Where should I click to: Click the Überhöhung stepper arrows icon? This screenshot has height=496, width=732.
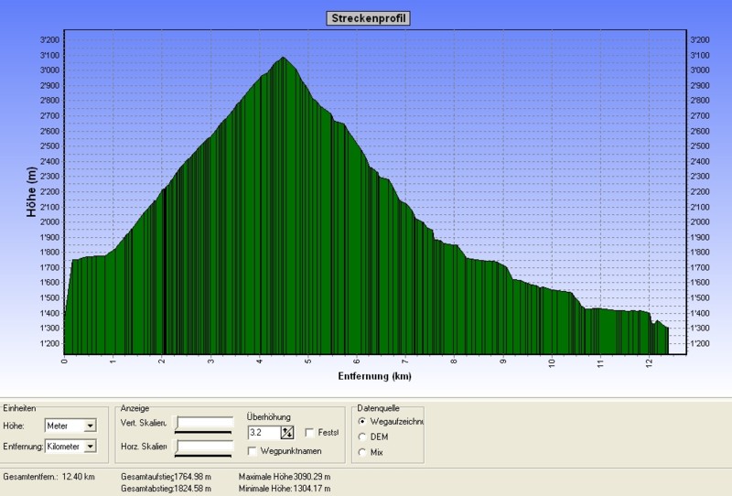(x=286, y=433)
